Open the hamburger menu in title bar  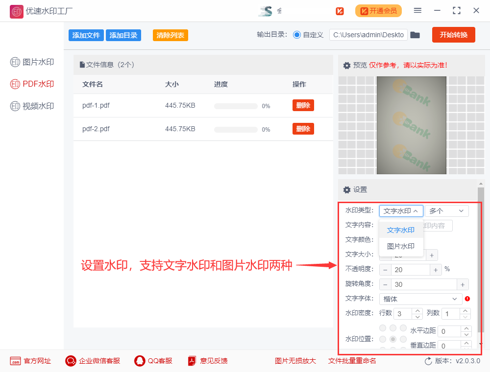coord(417,11)
